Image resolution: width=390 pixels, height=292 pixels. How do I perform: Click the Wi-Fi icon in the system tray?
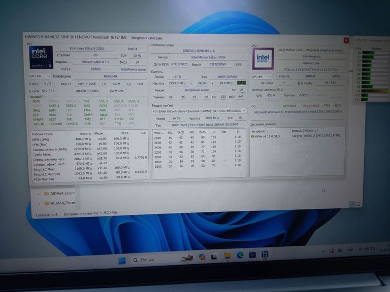point(360,249)
